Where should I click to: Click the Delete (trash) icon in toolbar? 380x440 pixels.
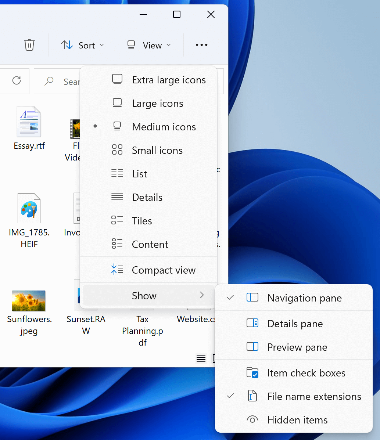[x=29, y=45]
